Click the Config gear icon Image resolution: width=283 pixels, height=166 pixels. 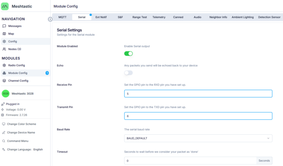[x=4, y=41]
